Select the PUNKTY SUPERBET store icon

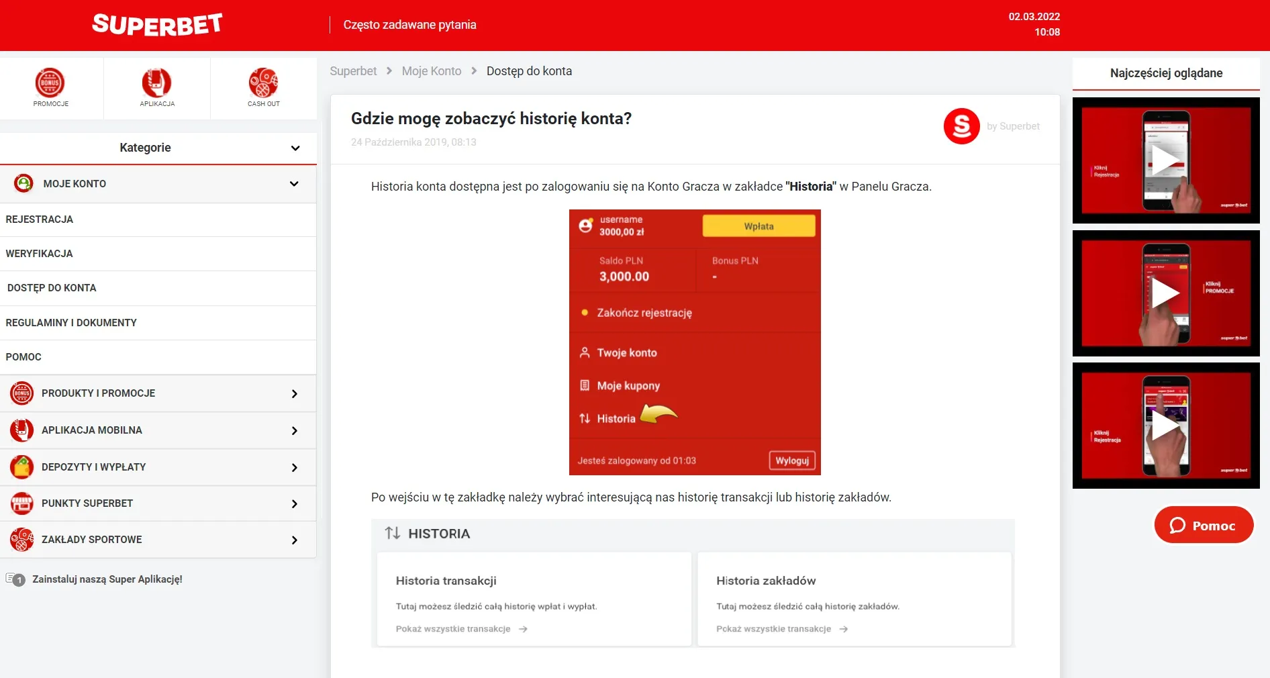coord(22,503)
